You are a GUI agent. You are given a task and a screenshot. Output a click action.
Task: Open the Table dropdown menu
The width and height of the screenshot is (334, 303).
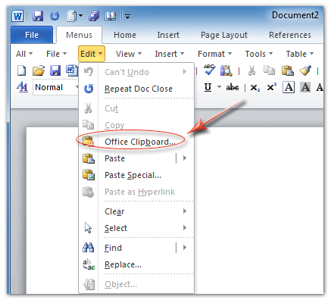pos(300,54)
